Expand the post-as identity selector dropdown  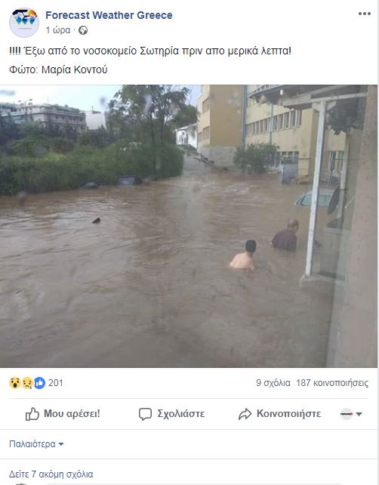coord(351,414)
